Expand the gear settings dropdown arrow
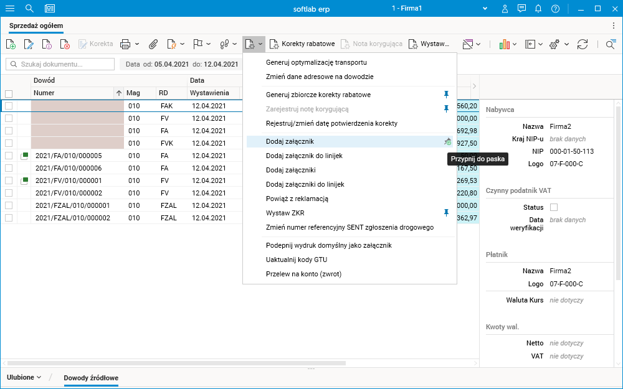The image size is (623, 389). coord(566,44)
